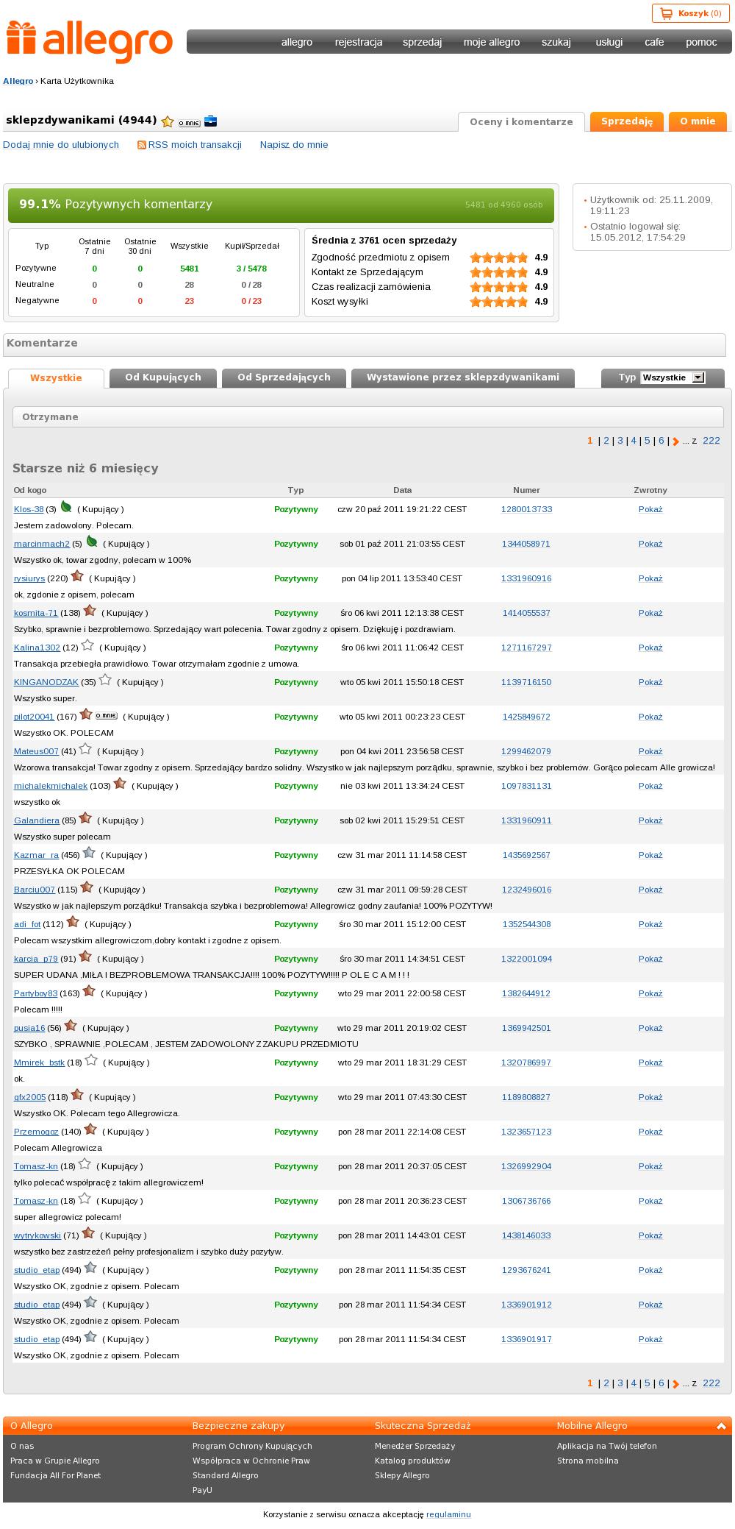Click the next-page arrow above the comments list

pyautogui.click(x=675, y=441)
